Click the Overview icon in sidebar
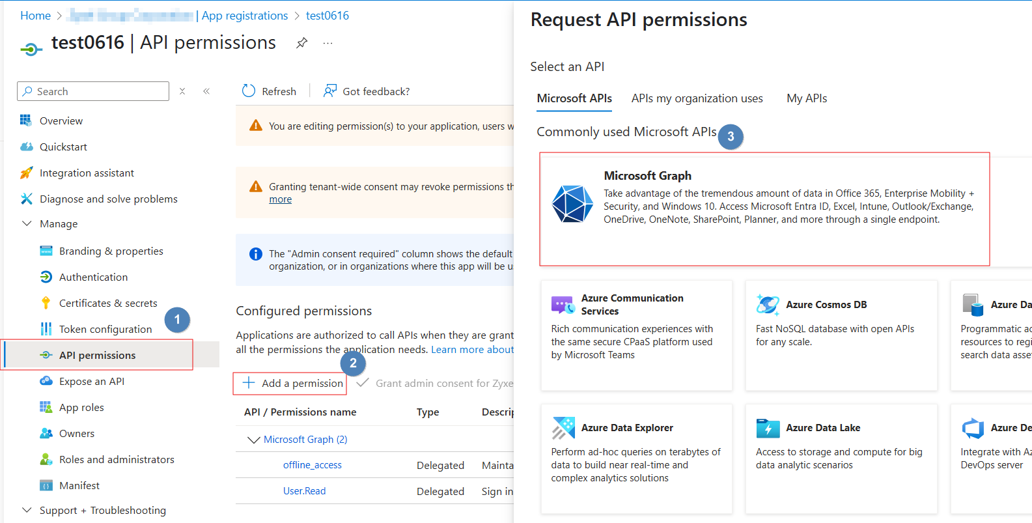The height and width of the screenshot is (523, 1032). tap(26, 120)
